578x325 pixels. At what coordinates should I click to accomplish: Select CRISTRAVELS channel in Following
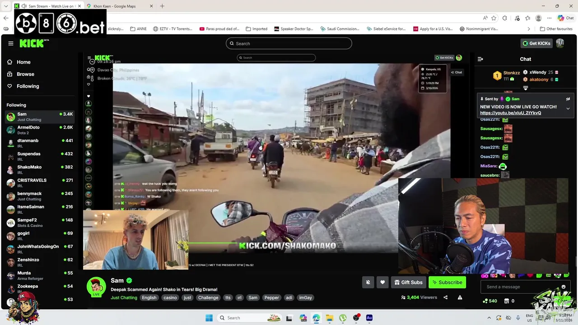39,183
